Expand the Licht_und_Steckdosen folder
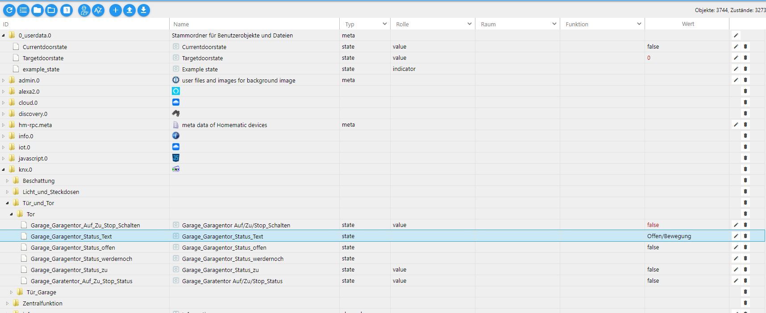The image size is (766, 313). [7, 192]
